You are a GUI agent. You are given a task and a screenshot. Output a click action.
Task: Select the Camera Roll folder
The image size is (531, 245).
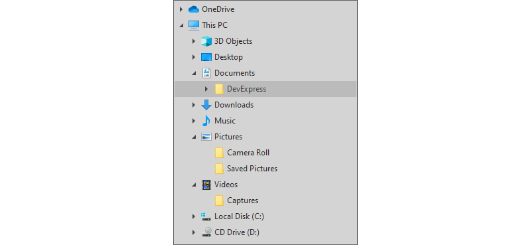click(x=248, y=153)
